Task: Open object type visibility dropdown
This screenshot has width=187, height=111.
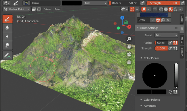Action: tap(125, 9)
